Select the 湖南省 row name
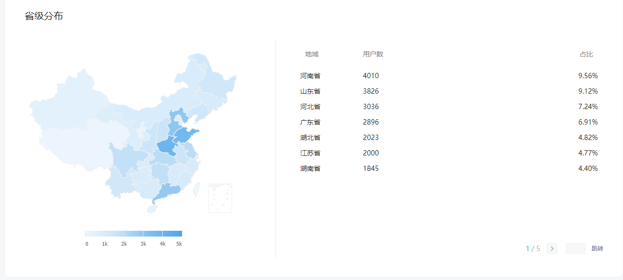623x280 pixels. tap(310, 168)
